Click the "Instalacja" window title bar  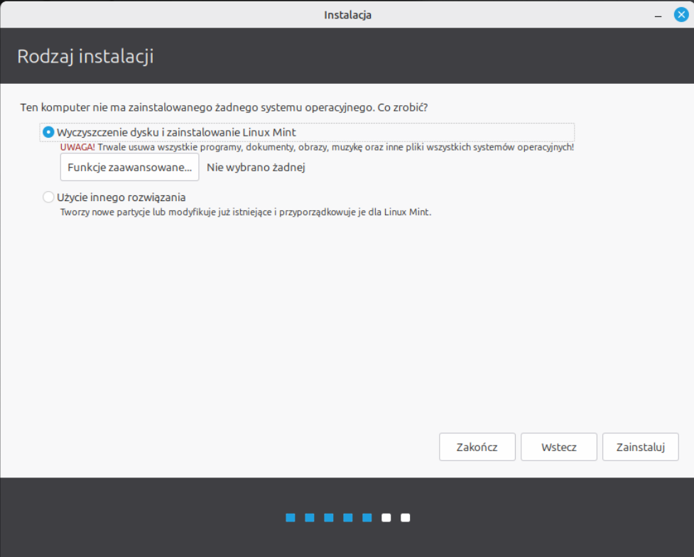pyautogui.click(x=347, y=14)
